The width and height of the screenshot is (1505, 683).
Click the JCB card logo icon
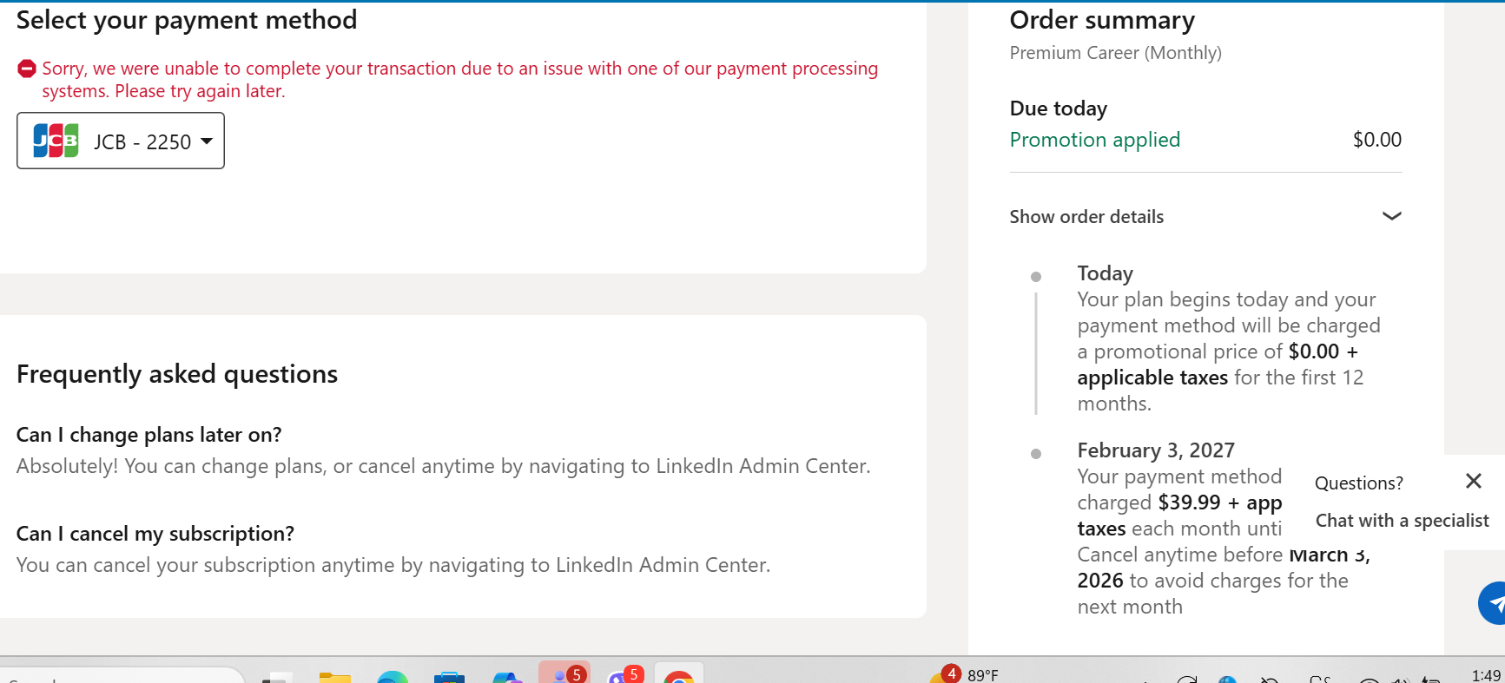(x=56, y=141)
